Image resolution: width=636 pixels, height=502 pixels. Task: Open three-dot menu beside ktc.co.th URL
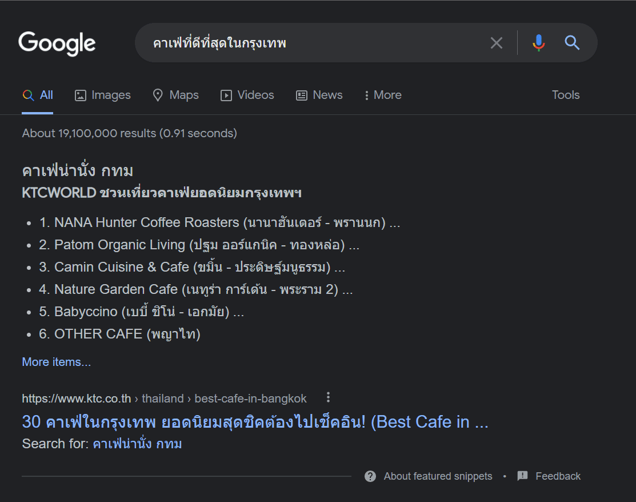point(328,398)
